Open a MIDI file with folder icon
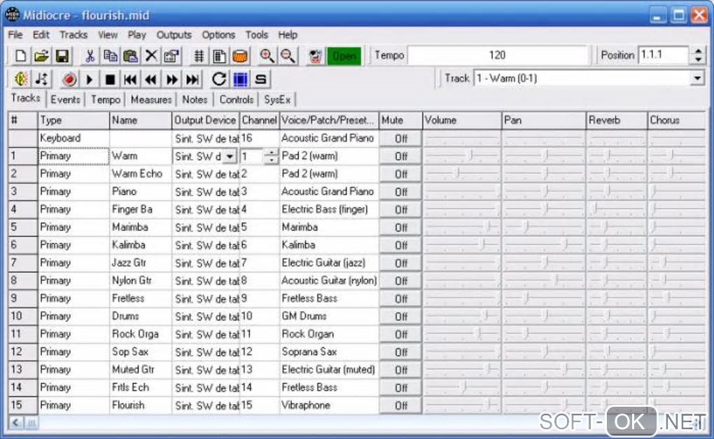The width and height of the screenshot is (714, 439). click(x=41, y=56)
